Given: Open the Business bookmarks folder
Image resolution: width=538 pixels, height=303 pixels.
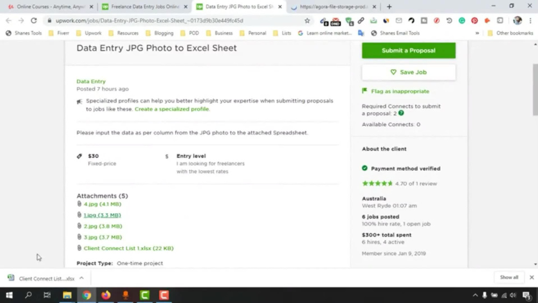Looking at the screenshot, I should [x=220, y=33].
